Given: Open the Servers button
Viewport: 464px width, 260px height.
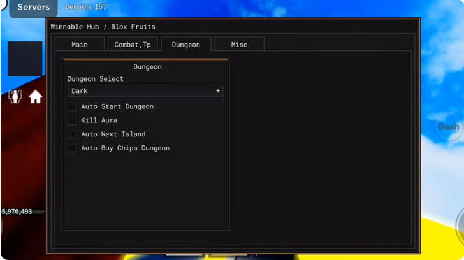Looking at the screenshot, I should point(33,8).
